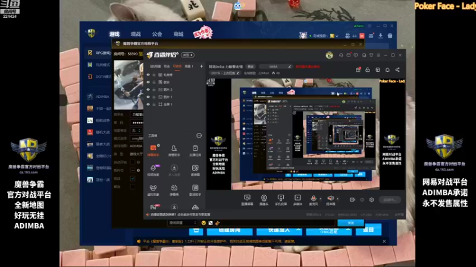Click the headset support icon in title bar

[341, 55]
